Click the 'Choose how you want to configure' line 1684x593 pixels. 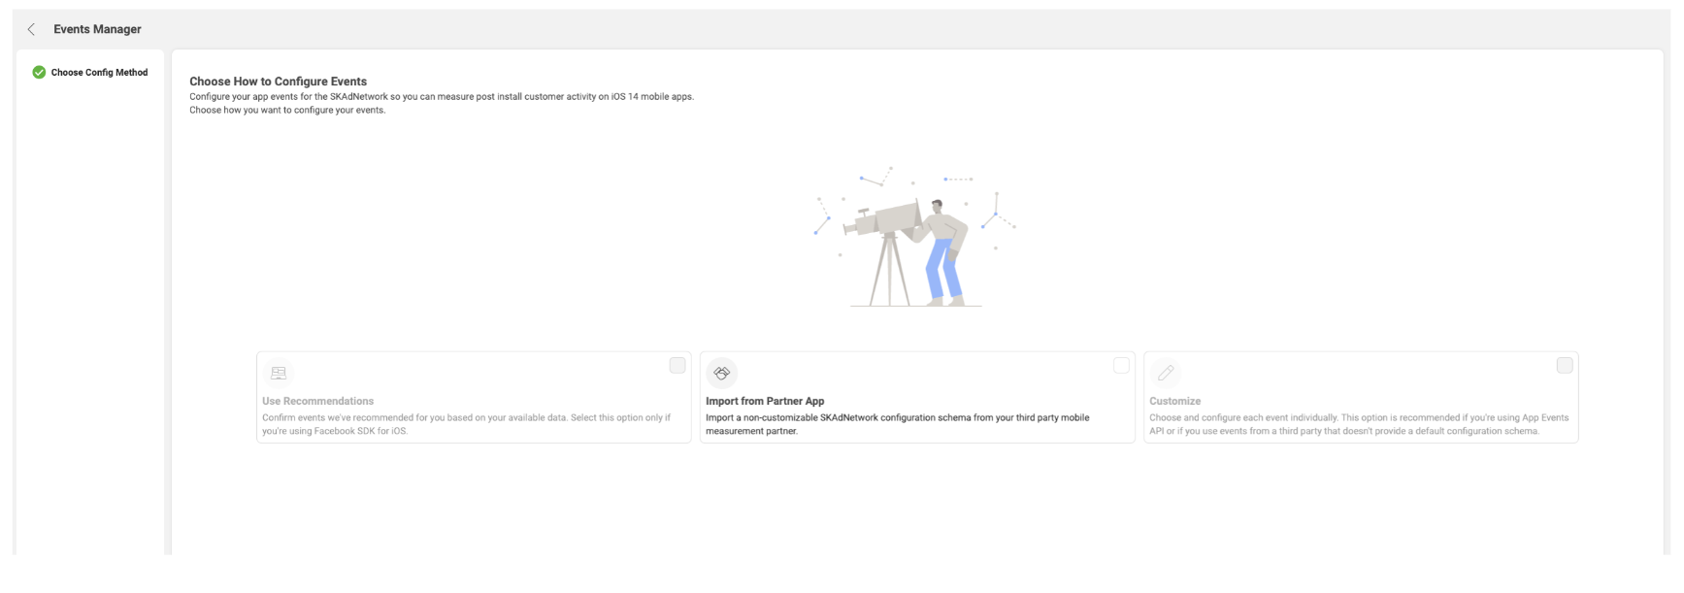tap(287, 111)
